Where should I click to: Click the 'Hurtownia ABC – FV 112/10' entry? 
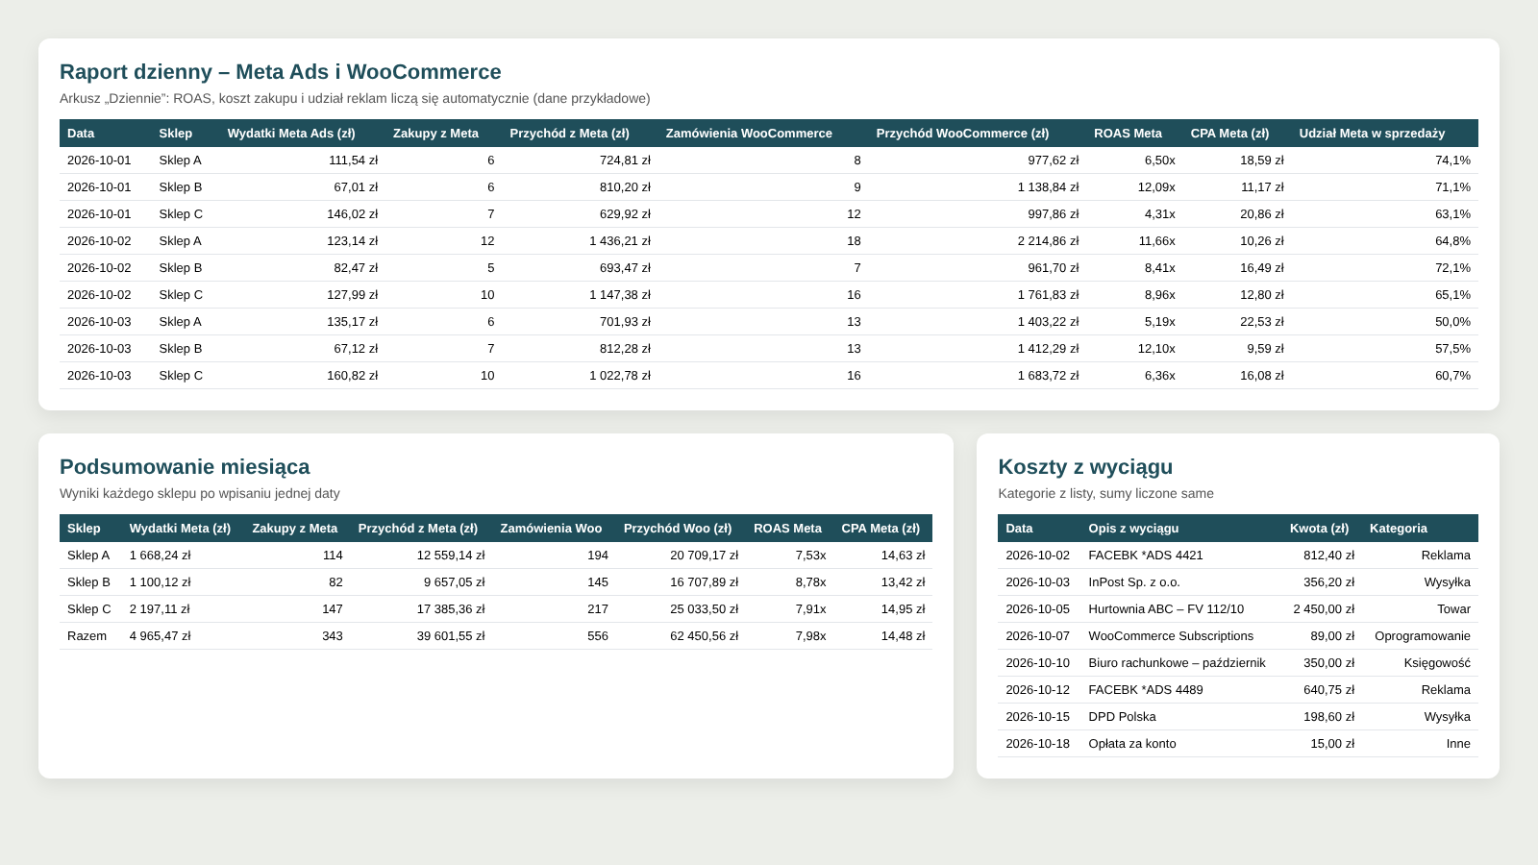coord(1166,609)
